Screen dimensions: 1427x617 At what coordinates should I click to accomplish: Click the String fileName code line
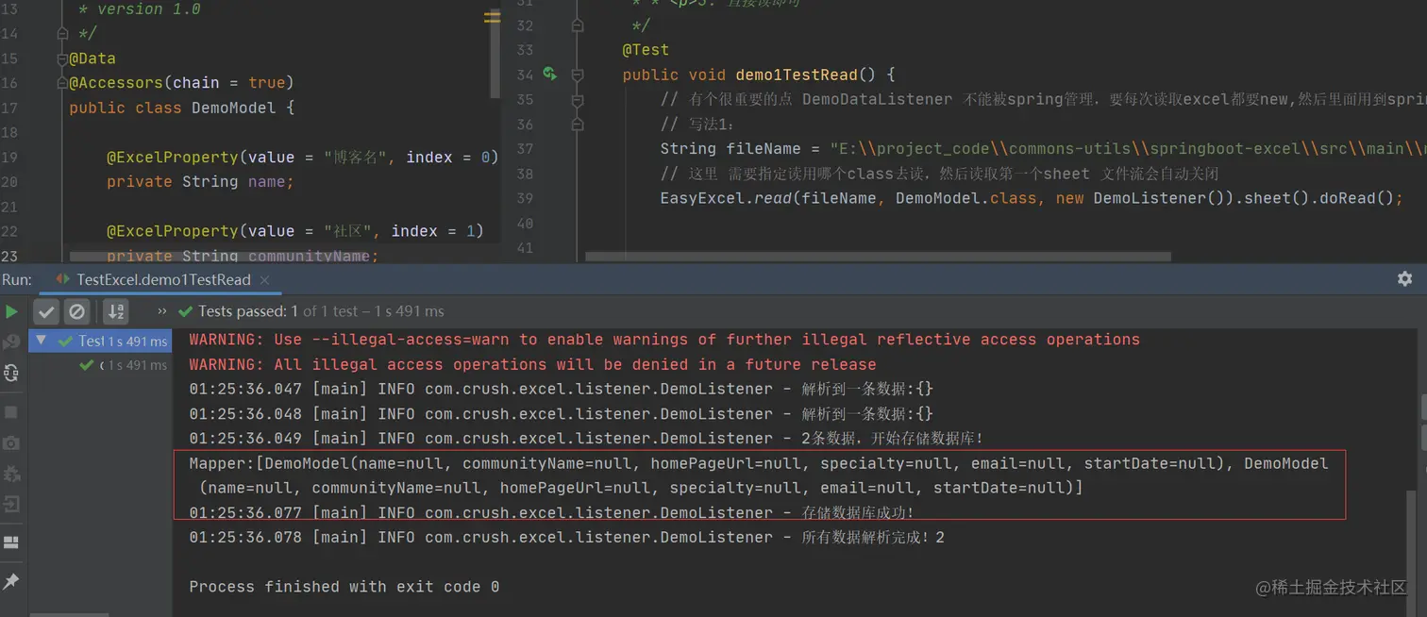[1043, 148]
